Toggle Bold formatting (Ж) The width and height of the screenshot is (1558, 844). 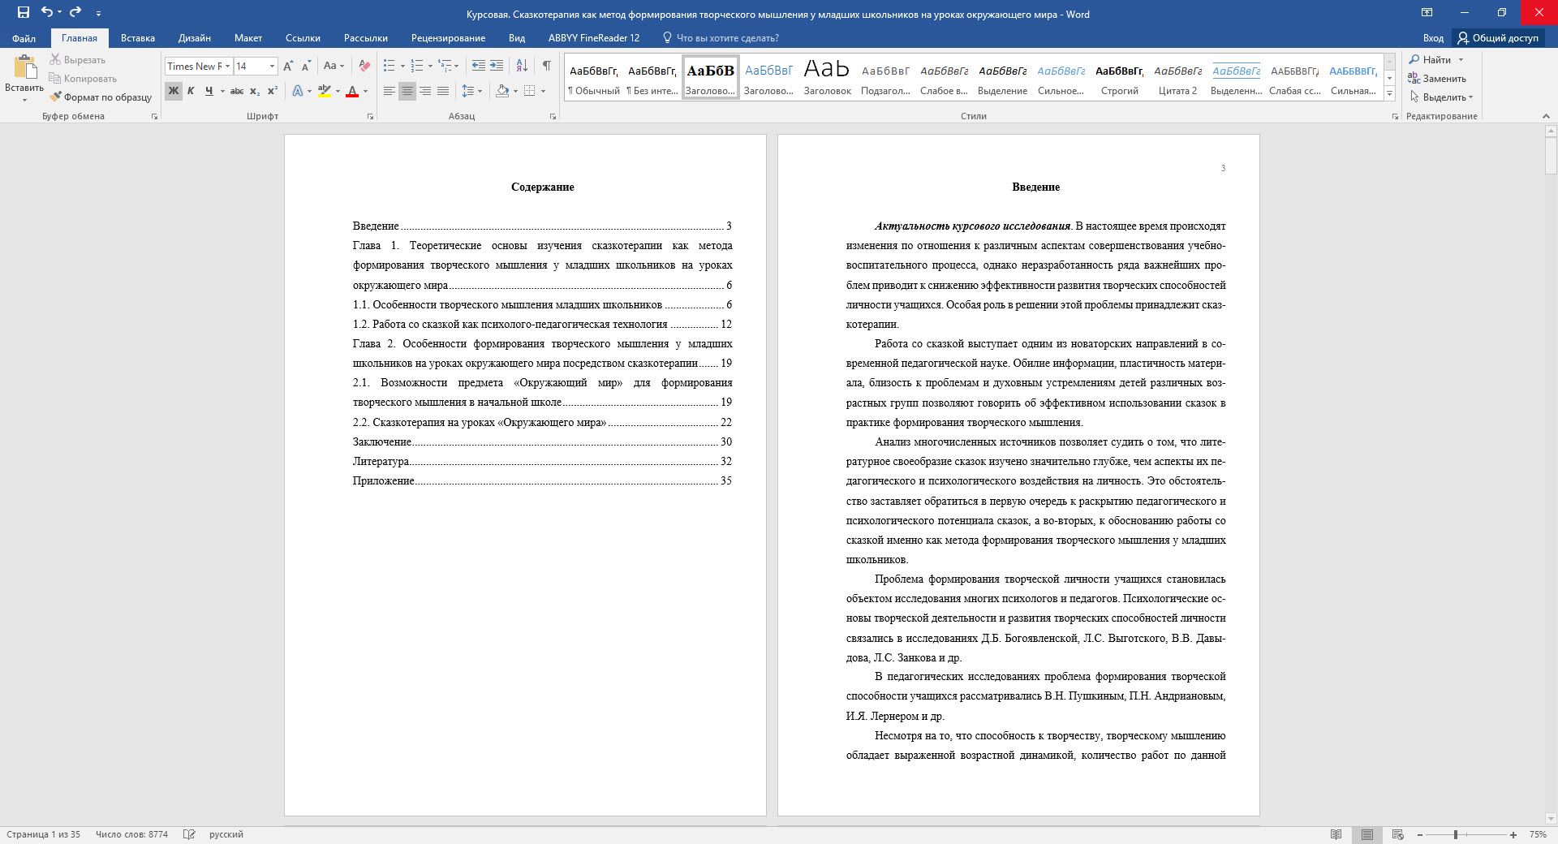[x=173, y=91]
